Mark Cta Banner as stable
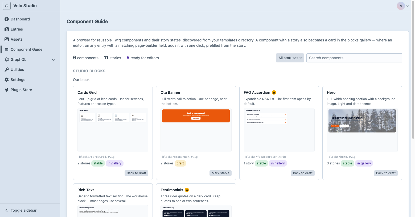415x217 pixels. coord(220,173)
